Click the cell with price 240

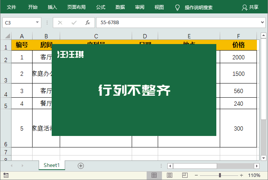tap(239, 103)
